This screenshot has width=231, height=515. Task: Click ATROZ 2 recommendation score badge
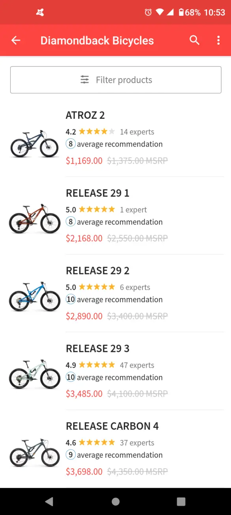coord(71,144)
